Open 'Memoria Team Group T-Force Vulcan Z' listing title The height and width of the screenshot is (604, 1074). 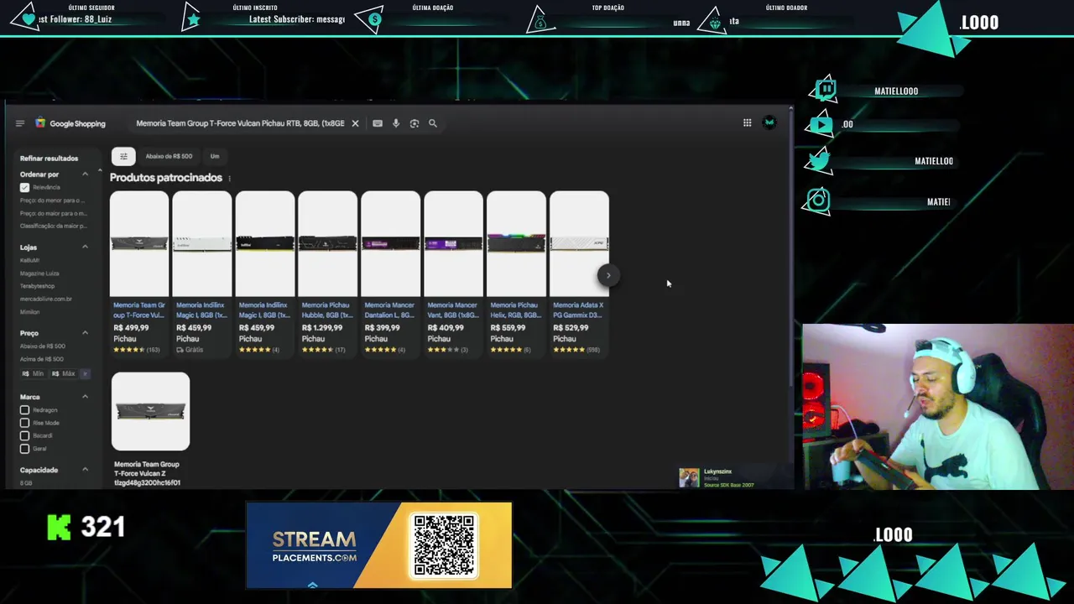(x=147, y=473)
